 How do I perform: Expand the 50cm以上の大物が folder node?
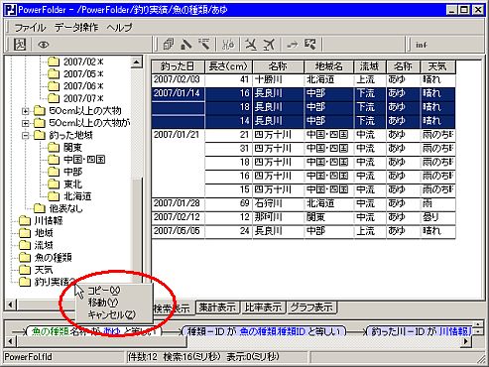tap(26, 123)
